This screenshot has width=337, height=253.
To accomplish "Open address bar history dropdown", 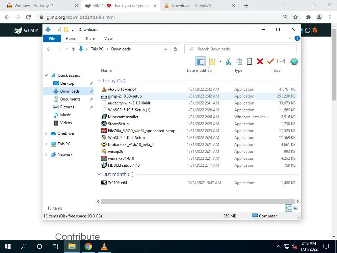I will [x=166, y=49].
